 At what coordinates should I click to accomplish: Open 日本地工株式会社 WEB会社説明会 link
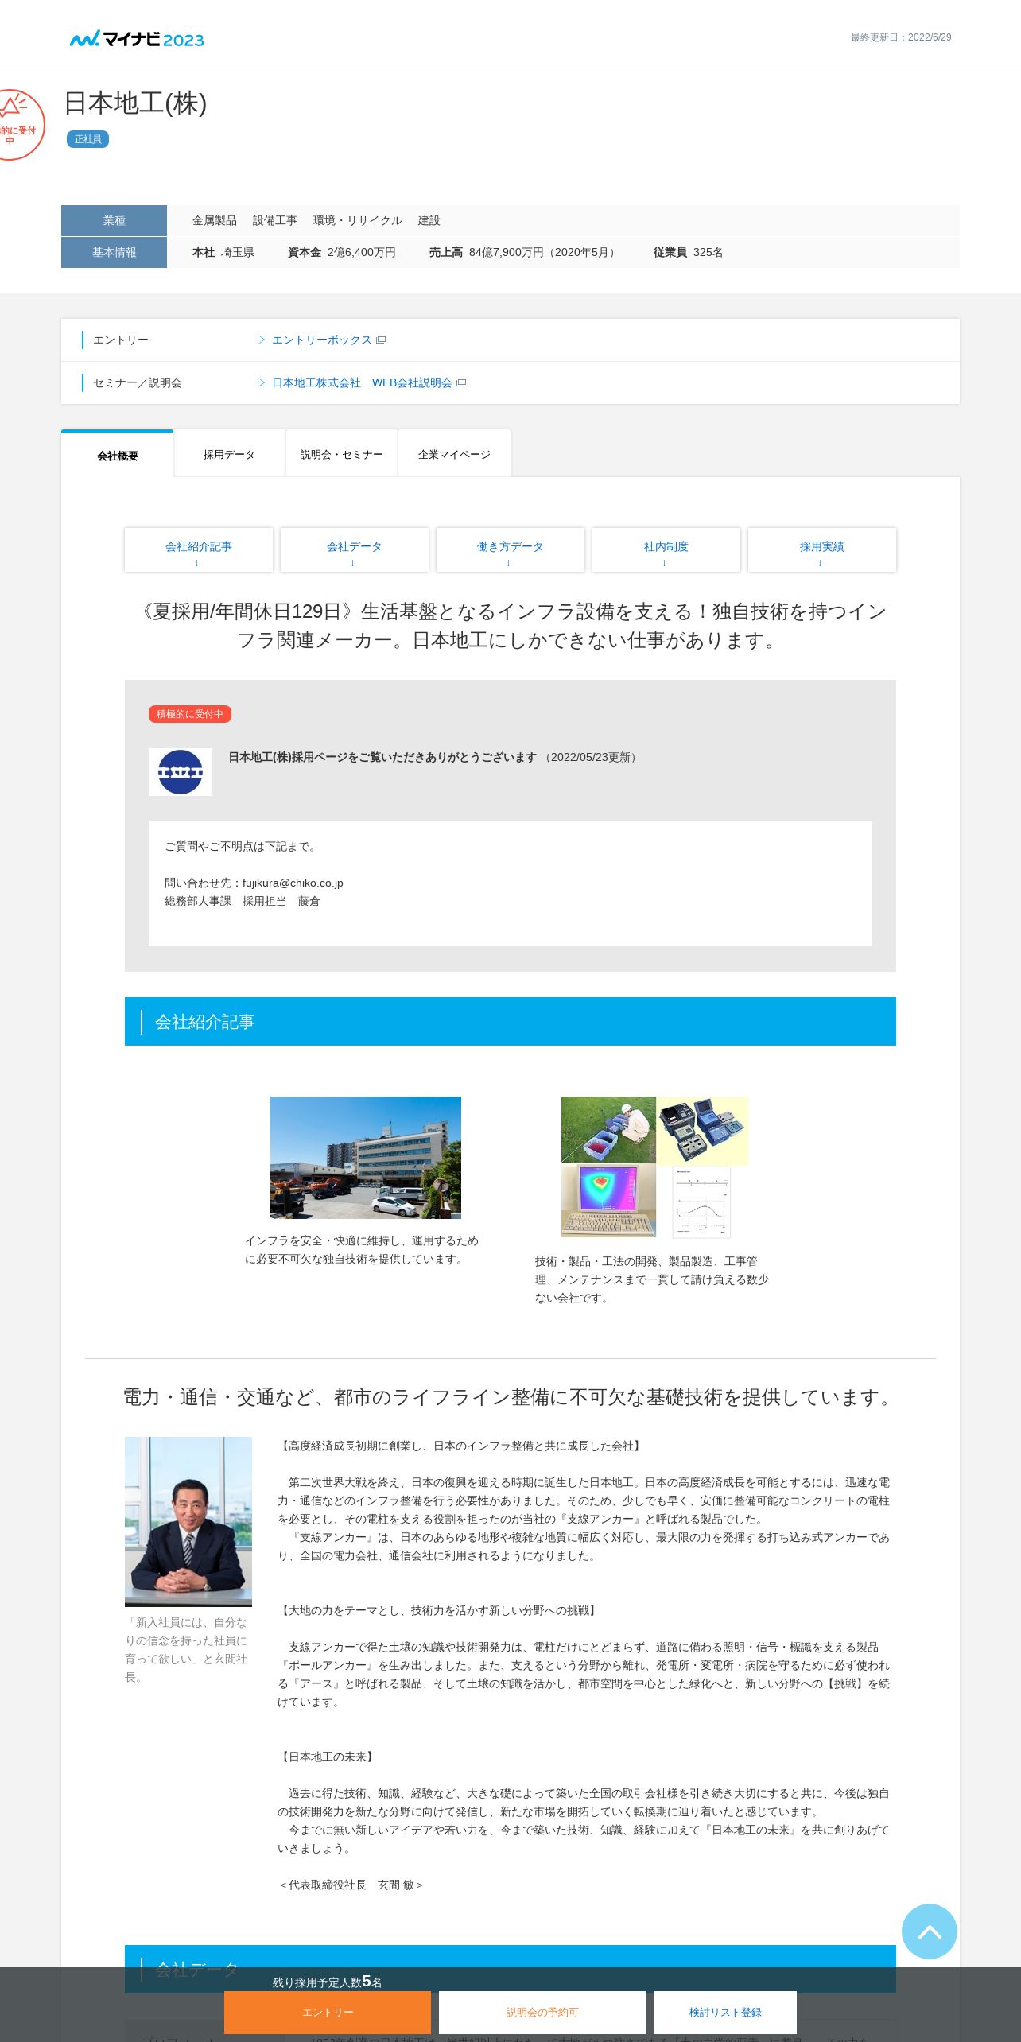click(362, 382)
